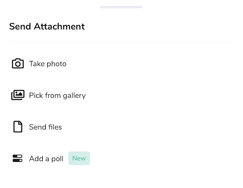Click the green New badge

pos(79,158)
